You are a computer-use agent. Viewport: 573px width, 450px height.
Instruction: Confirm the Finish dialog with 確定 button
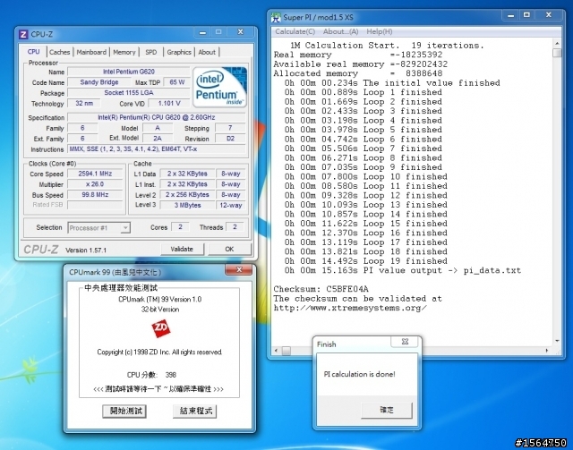coord(387,410)
